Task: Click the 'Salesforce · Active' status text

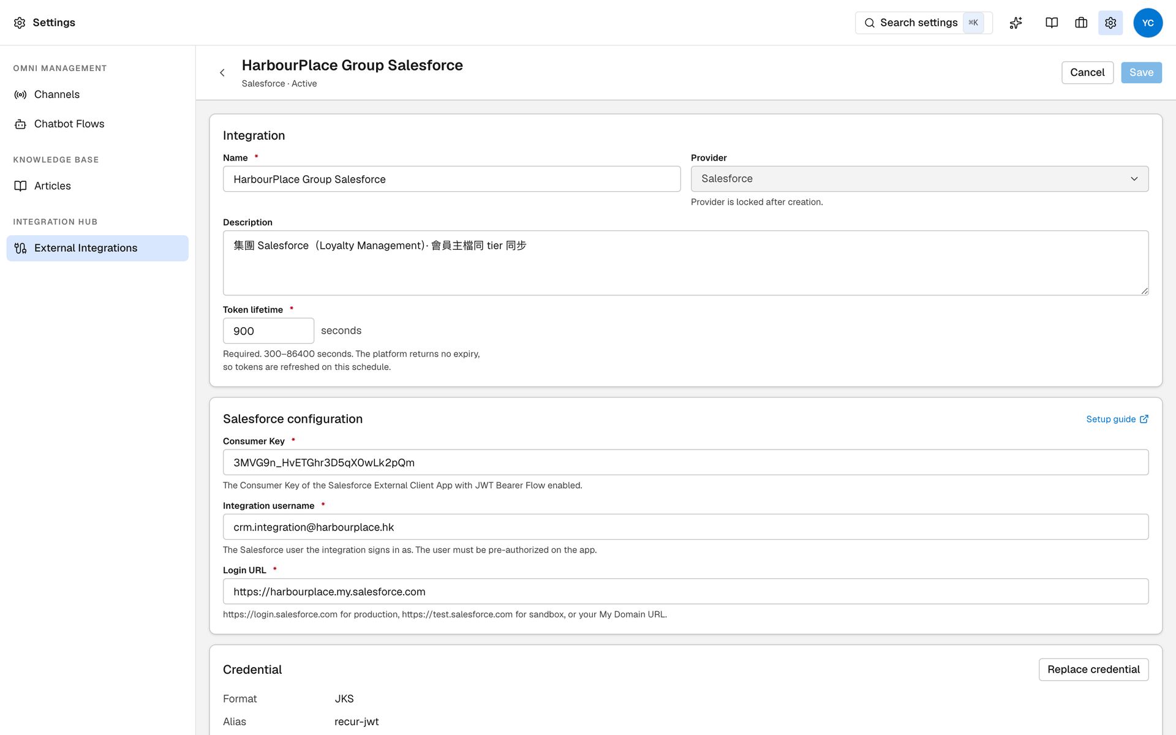Action: click(279, 83)
